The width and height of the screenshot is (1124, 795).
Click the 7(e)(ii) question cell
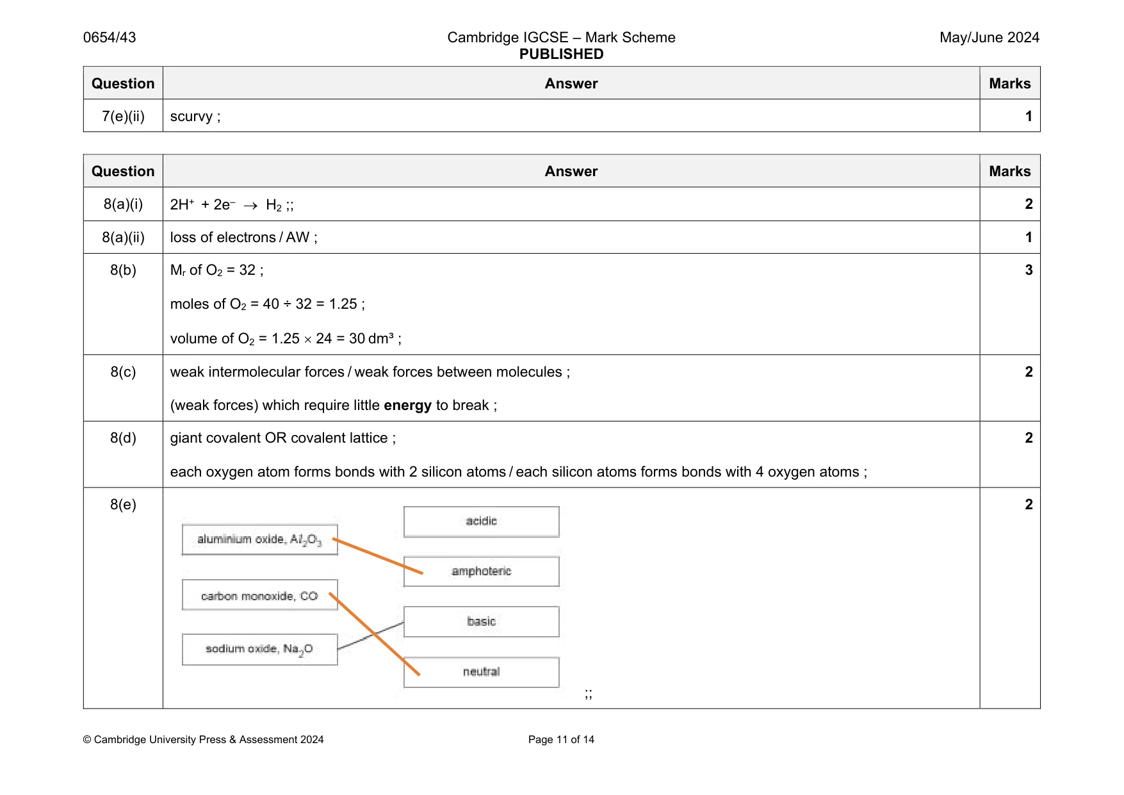123,116
